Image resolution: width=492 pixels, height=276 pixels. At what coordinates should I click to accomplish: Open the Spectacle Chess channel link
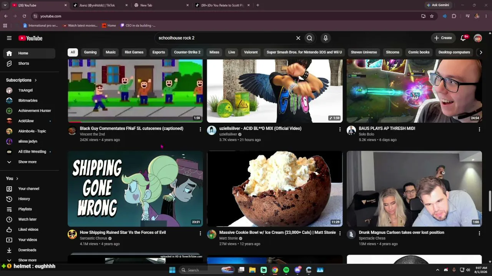(x=372, y=238)
